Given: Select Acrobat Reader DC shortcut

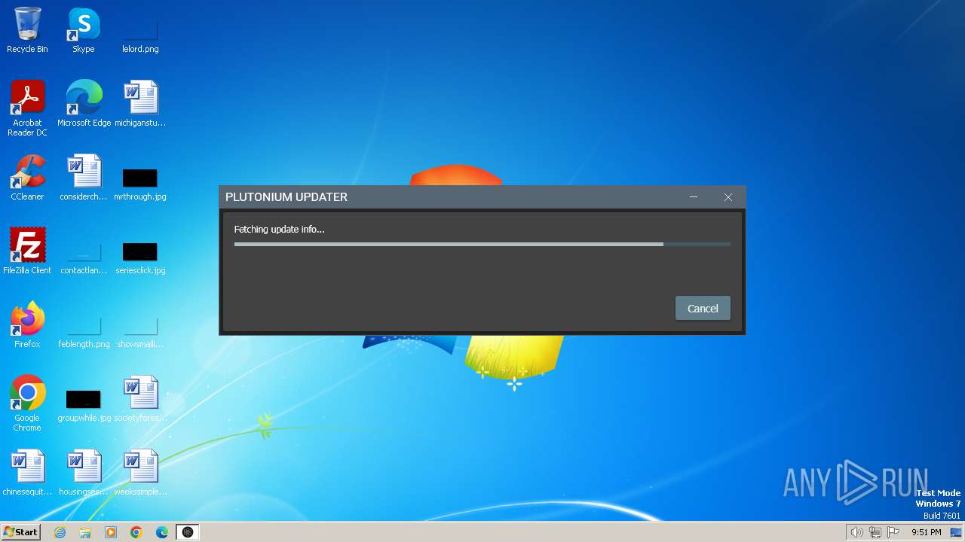Looking at the screenshot, I should coord(27,108).
